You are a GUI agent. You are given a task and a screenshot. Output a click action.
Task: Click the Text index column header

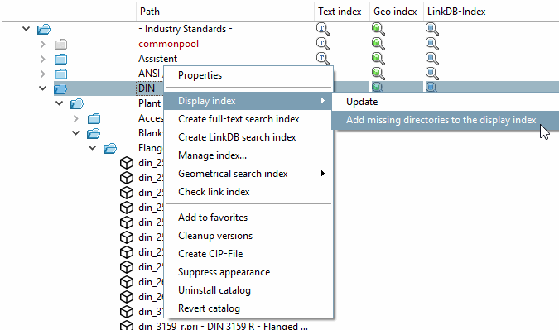341,12
